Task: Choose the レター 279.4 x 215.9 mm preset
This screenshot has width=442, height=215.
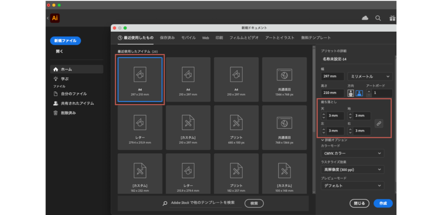Action: point(140,128)
